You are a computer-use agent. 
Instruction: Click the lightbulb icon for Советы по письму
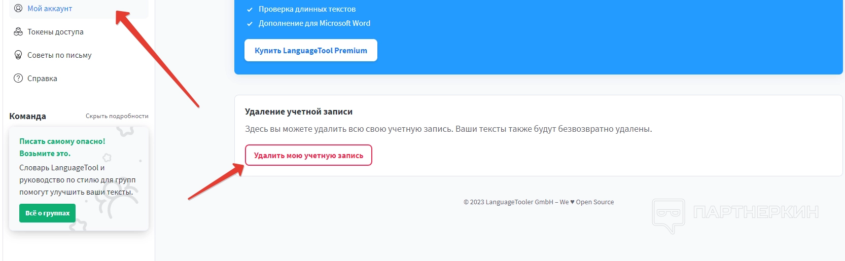click(18, 55)
